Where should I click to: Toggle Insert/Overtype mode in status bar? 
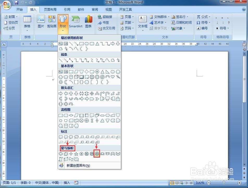[x=67, y=183]
